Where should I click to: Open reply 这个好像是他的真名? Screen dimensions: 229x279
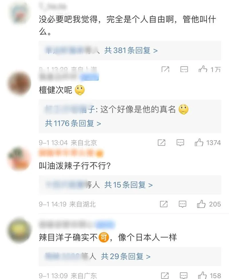(x=117, y=109)
